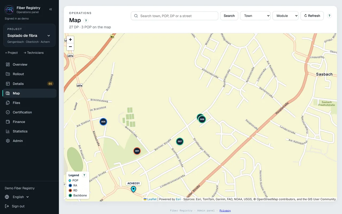
Task: Select map marker 008
Action: point(202,119)
